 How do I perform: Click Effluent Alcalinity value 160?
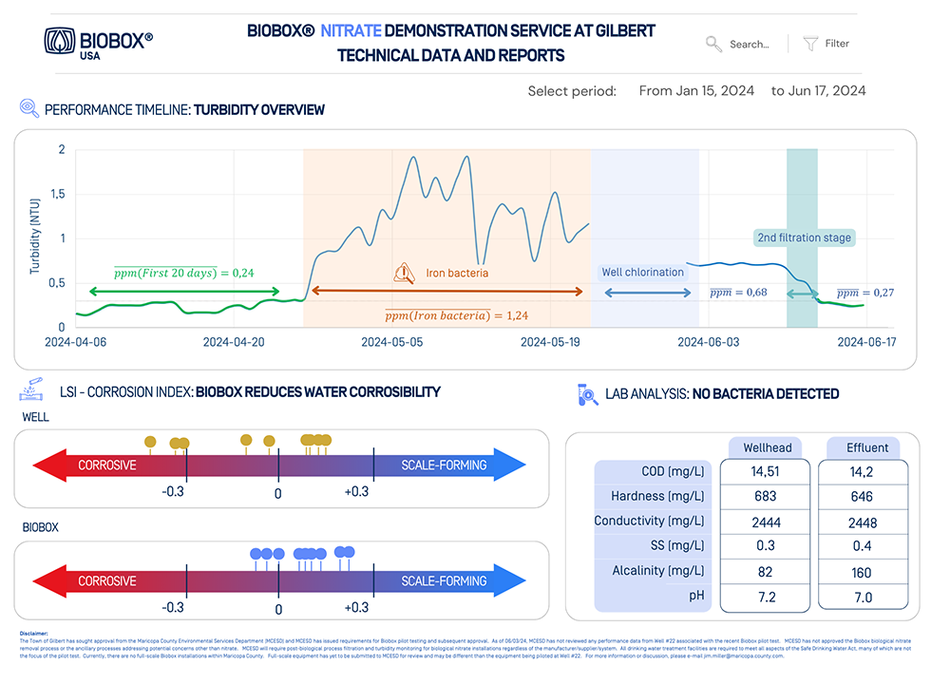tap(862, 572)
